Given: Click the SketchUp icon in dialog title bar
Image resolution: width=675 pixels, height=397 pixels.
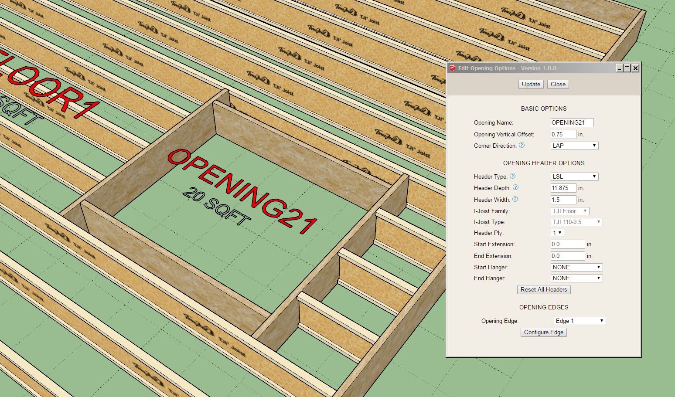Looking at the screenshot, I should tap(453, 68).
